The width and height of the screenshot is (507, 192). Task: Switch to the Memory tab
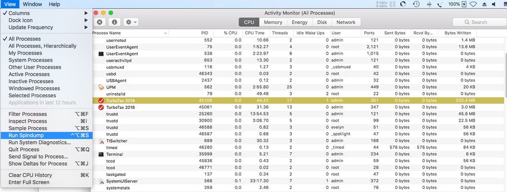(273, 22)
